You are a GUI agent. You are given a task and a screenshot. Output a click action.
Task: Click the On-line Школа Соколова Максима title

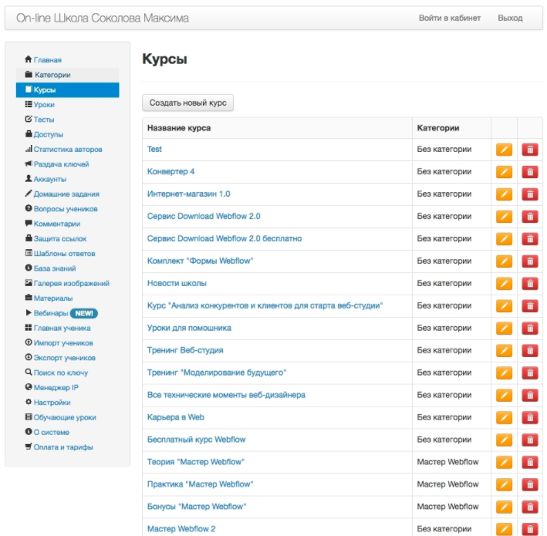point(103,18)
